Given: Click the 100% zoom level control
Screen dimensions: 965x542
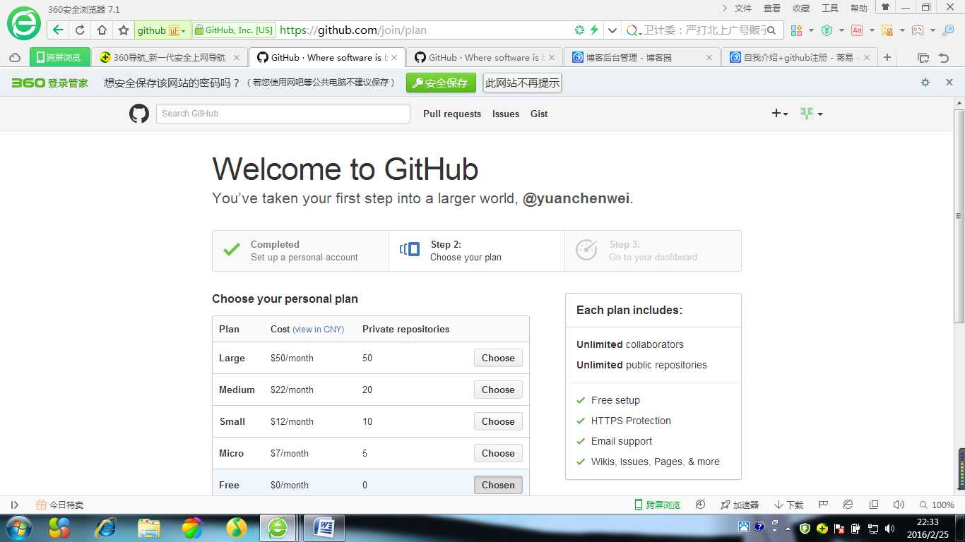Looking at the screenshot, I should [x=937, y=505].
